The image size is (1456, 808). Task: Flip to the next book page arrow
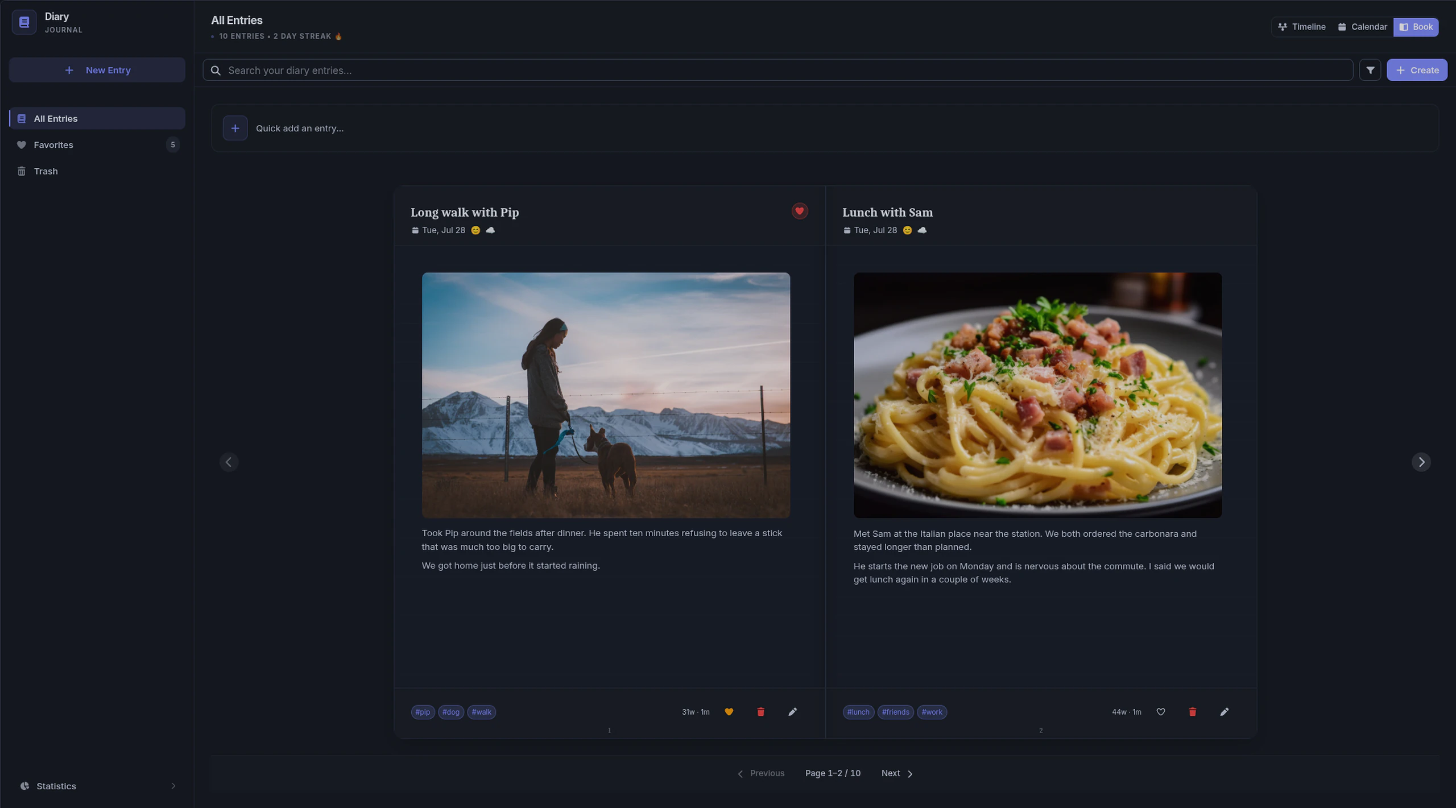click(1421, 462)
